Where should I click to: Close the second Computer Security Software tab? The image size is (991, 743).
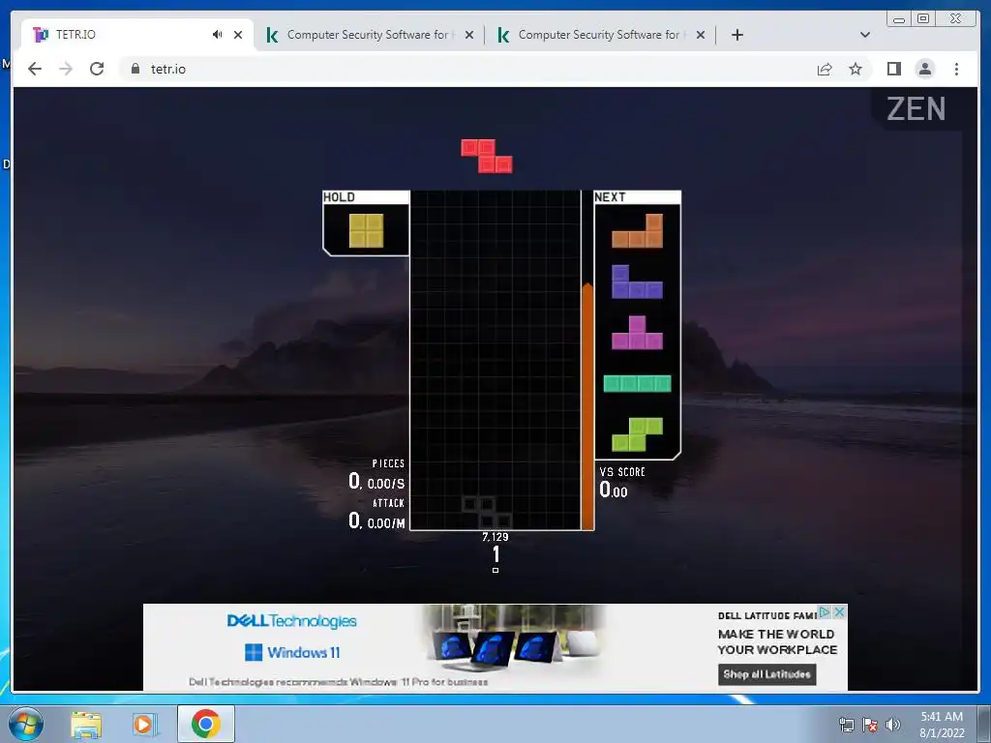pos(701,35)
